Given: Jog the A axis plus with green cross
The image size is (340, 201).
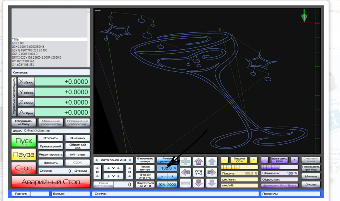Looking at the screenshot, I should click(x=185, y=161).
